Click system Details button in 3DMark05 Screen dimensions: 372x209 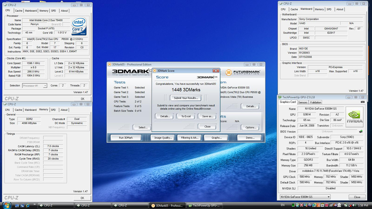coord(251,106)
